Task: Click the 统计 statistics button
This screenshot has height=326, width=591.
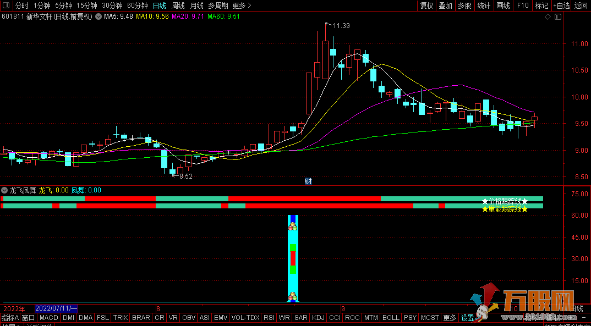Action: [484, 5]
